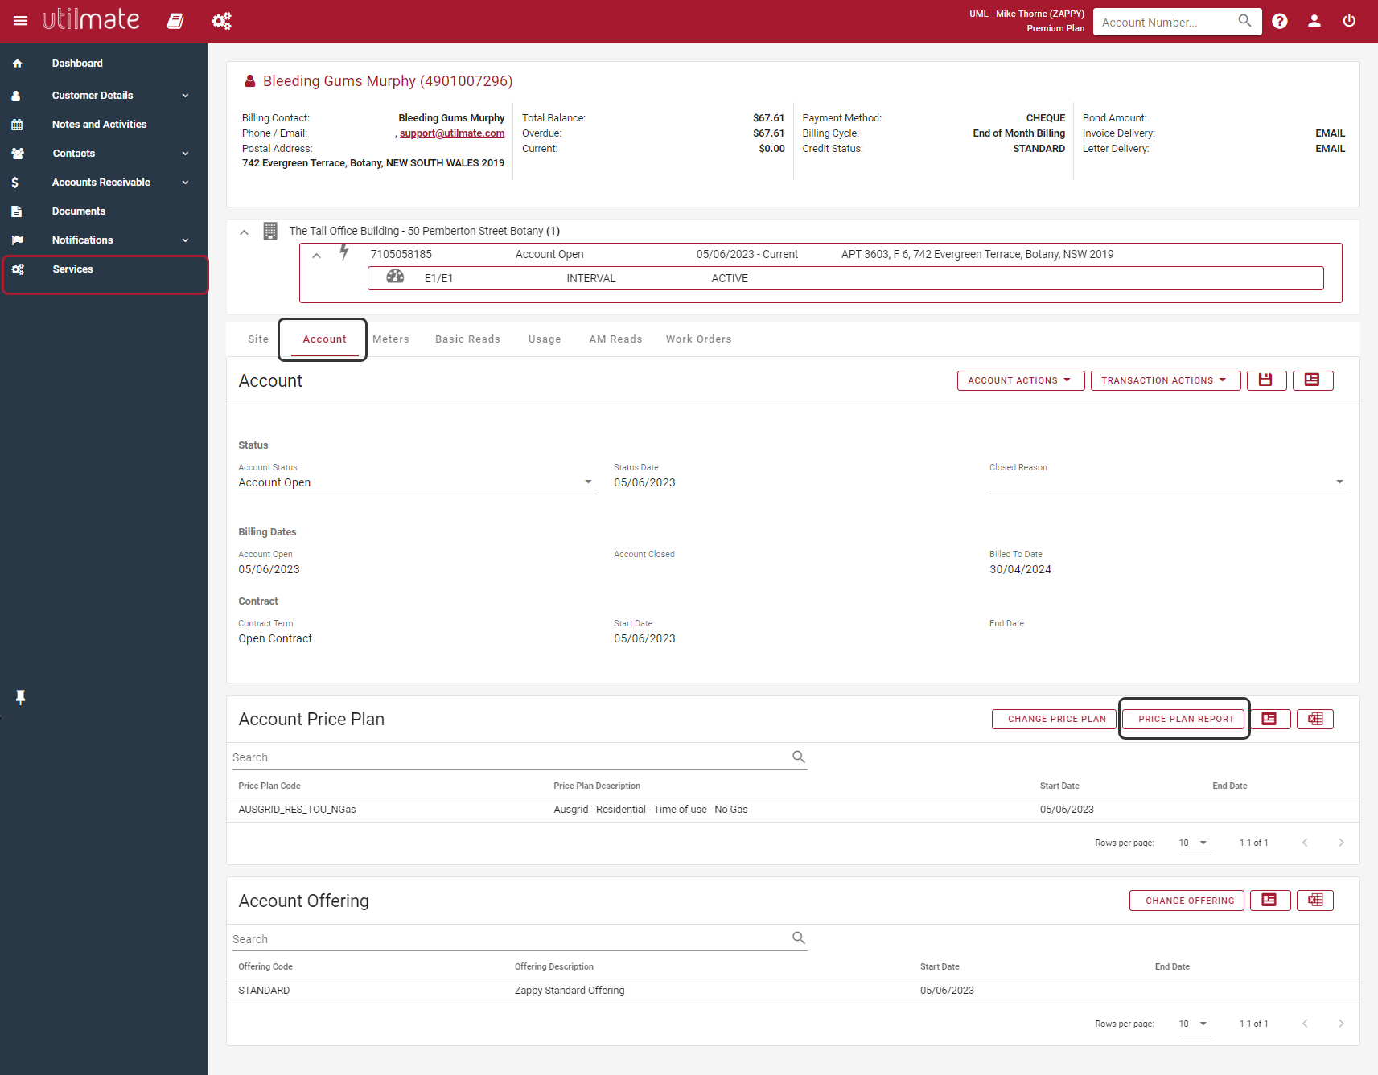Screen dimensions: 1378x1075
Task: Switch to the Account tab
Action: [x=324, y=339]
